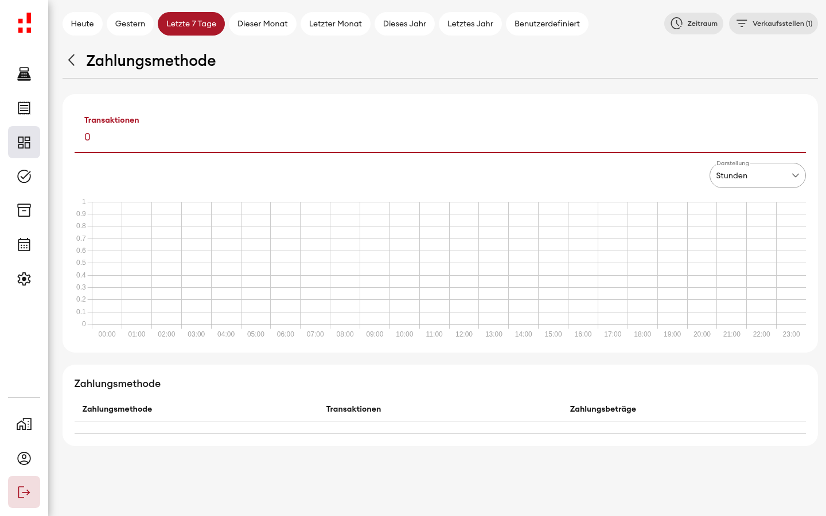Click 12:00 label on chart axis
Screen dimensions: 826x516
pyautogui.click(x=464, y=334)
